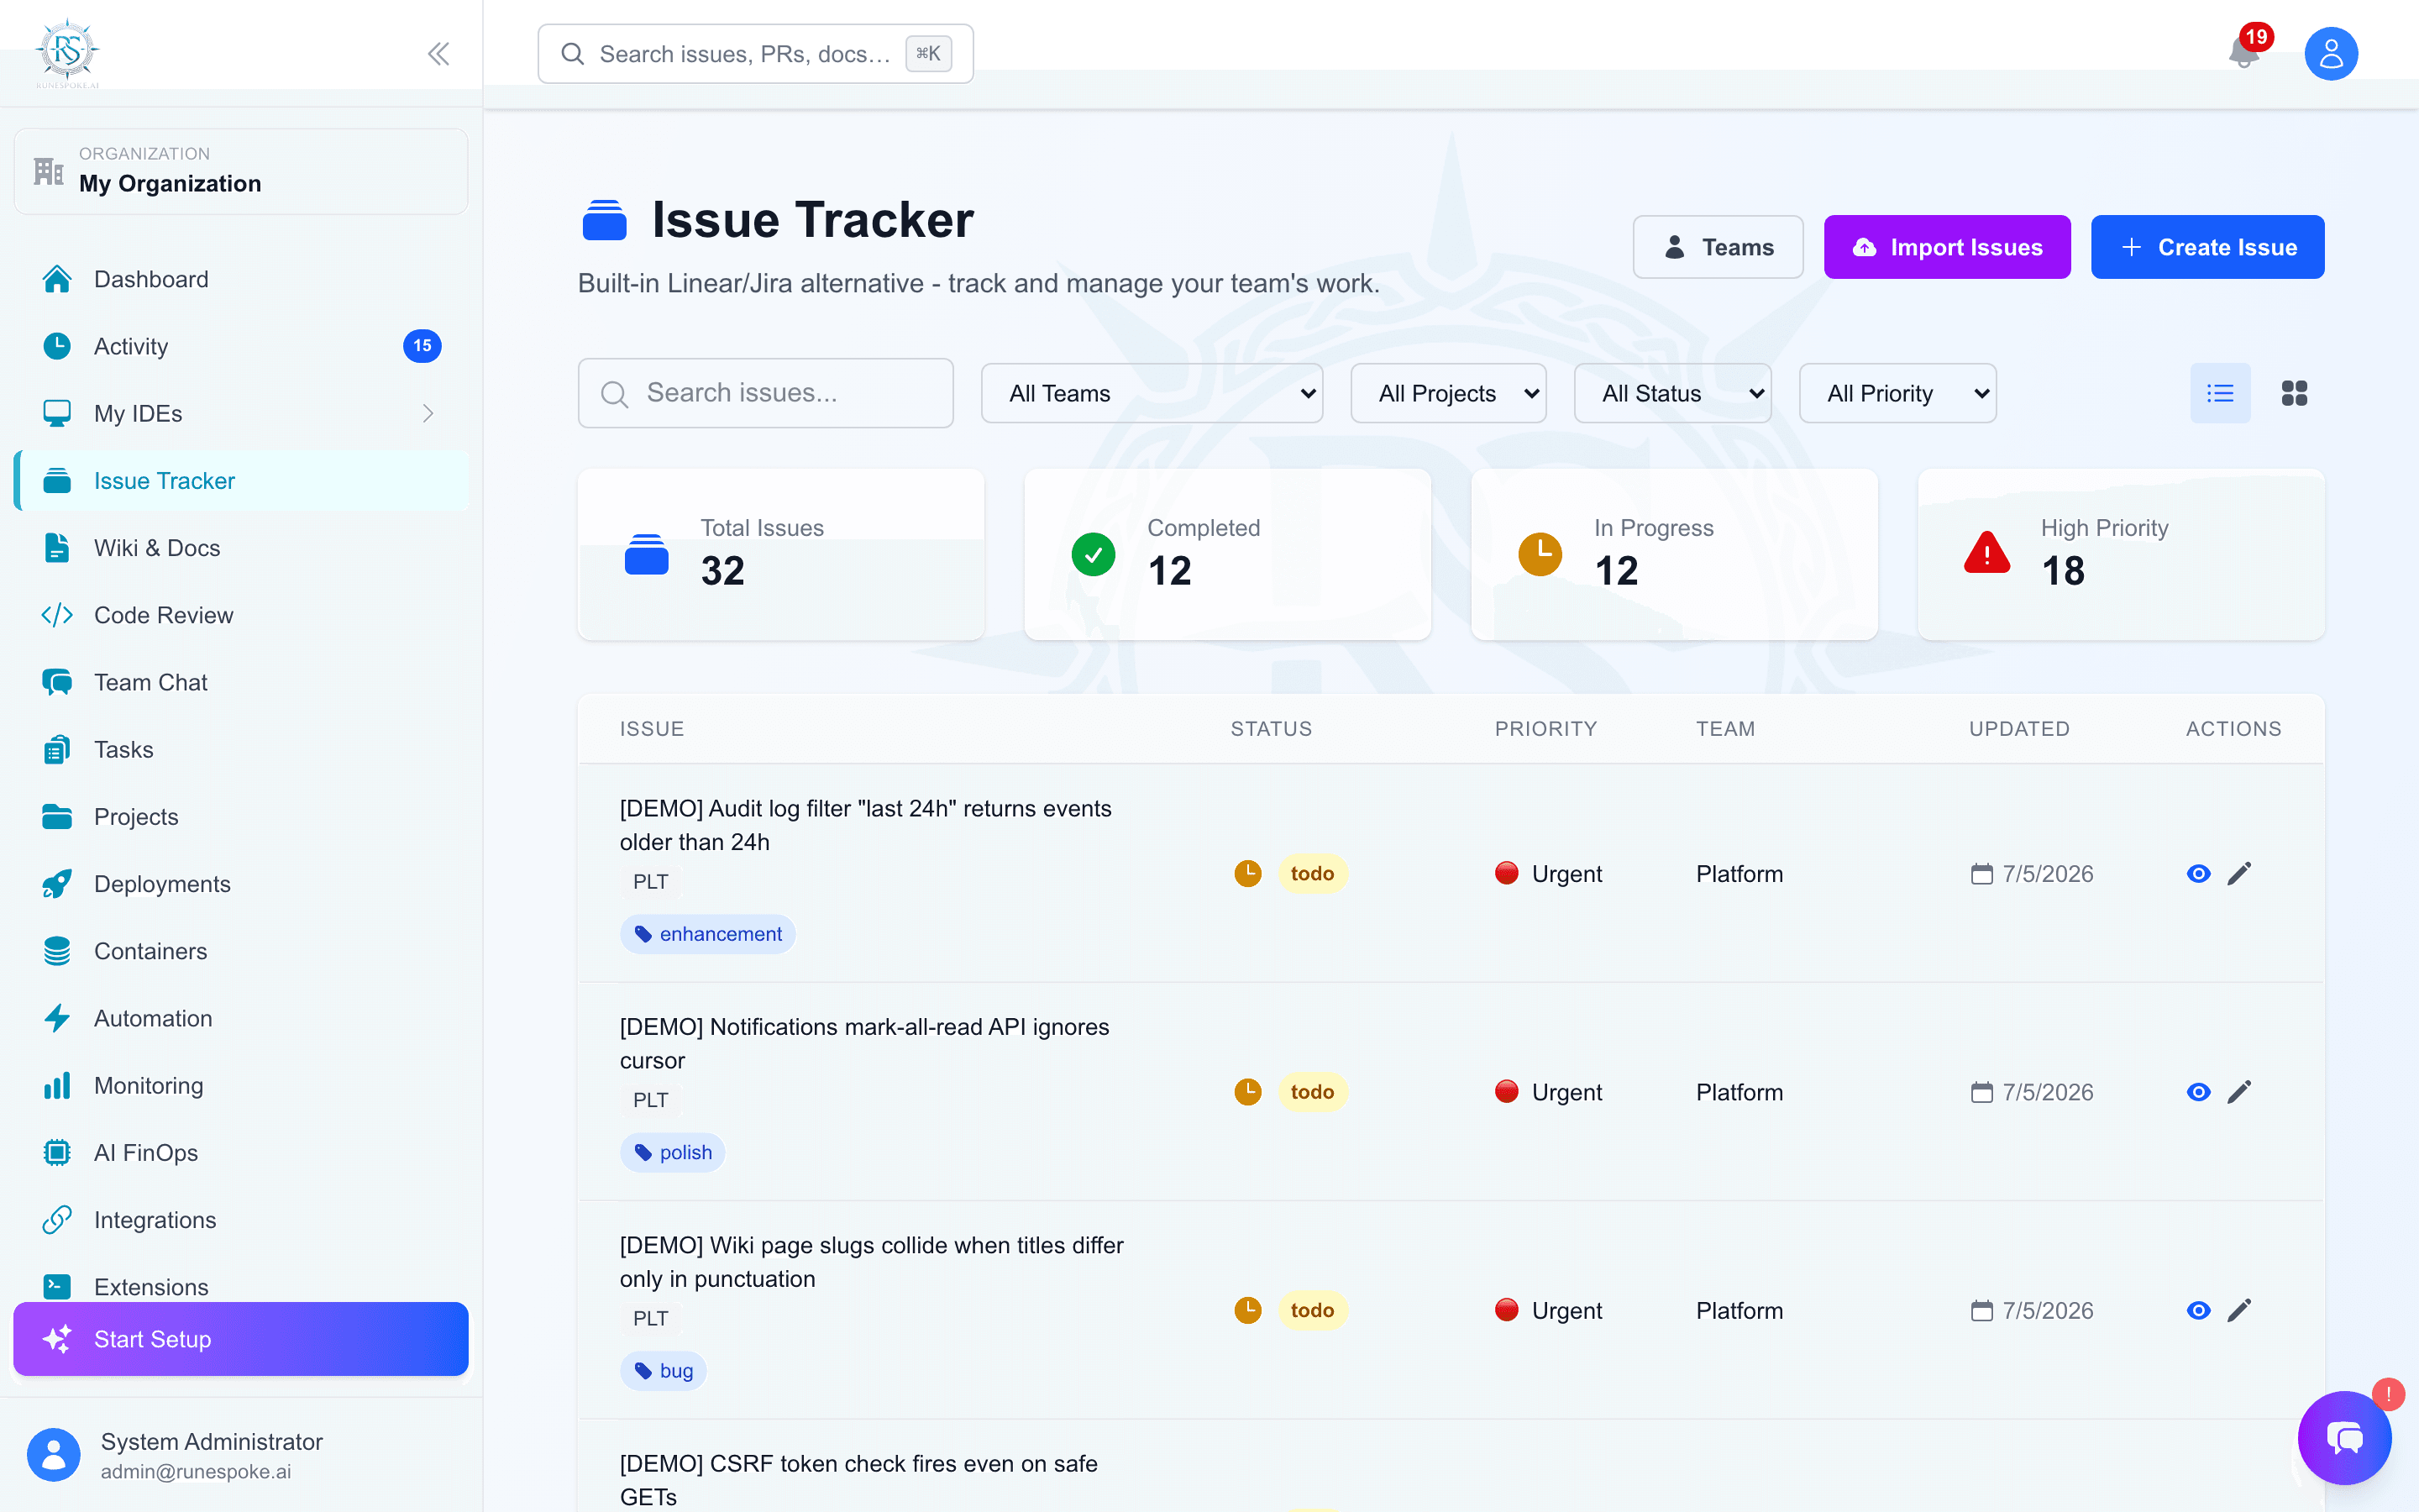Select Issue Tracker in sidebar
Image resolution: width=2419 pixels, height=1512 pixels.
pyautogui.click(x=241, y=481)
